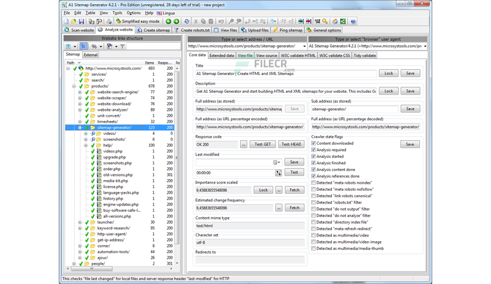Screen dimensions: 491x284
Task: Enable Detected "meta robots noindex" checkbox
Action: 314,182
